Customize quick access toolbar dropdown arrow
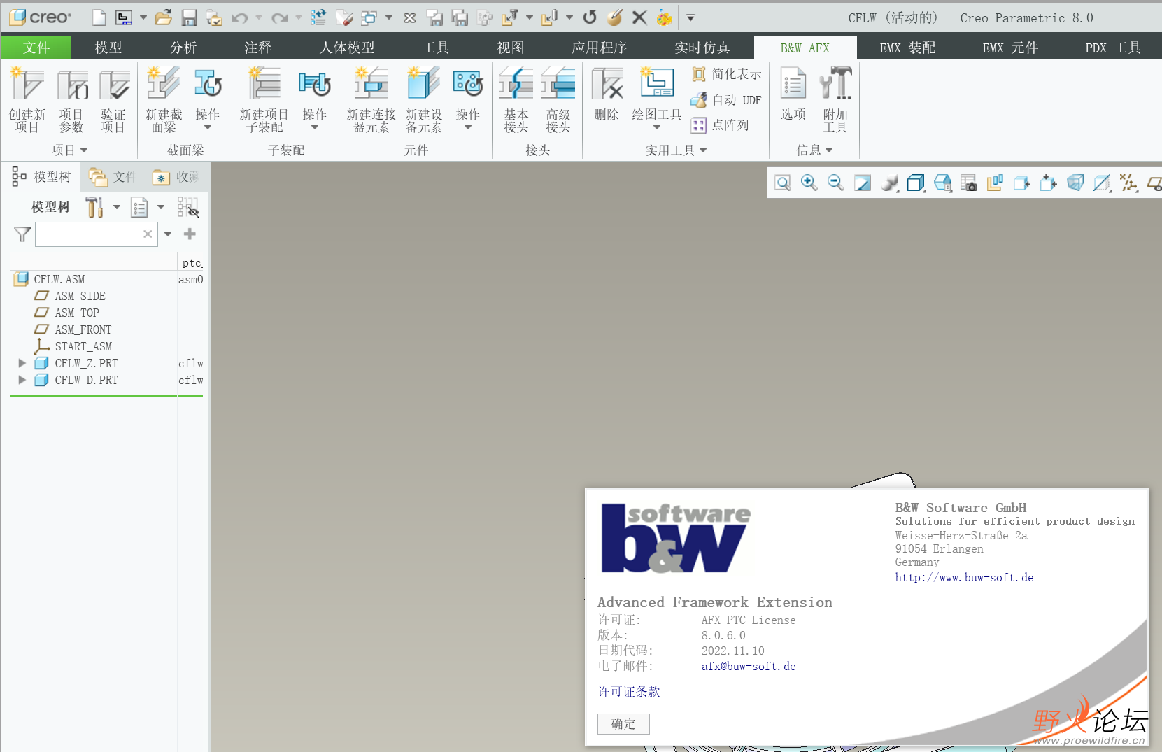Image resolution: width=1162 pixels, height=752 pixels. (x=690, y=17)
